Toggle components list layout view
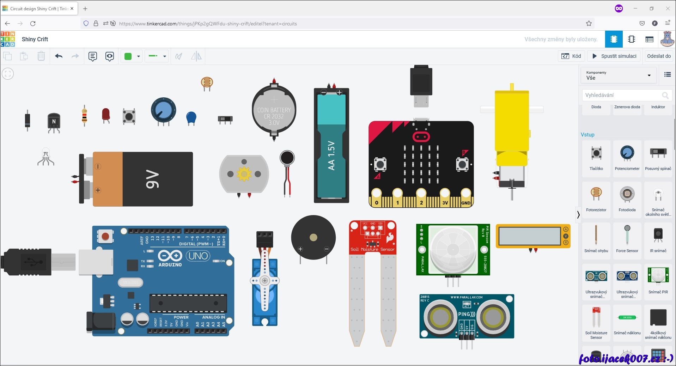Image resolution: width=676 pixels, height=366 pixels. pos(667,74)
